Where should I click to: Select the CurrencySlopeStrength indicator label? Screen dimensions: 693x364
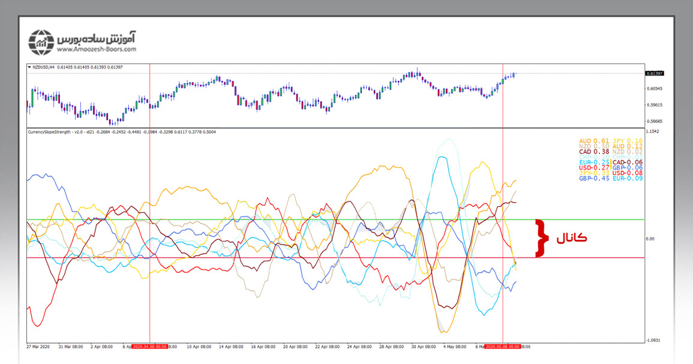point(50,132)
